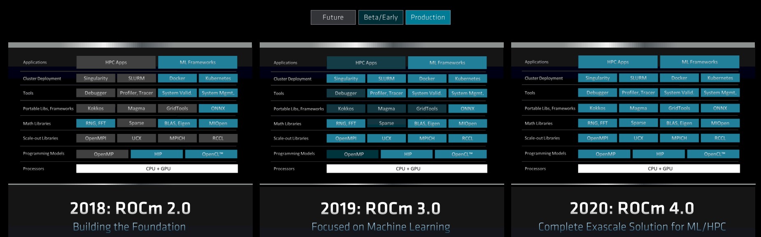
Task: Select RNG, FFT in the ROCm 2.0 panel
Action: tap(95, 123)
